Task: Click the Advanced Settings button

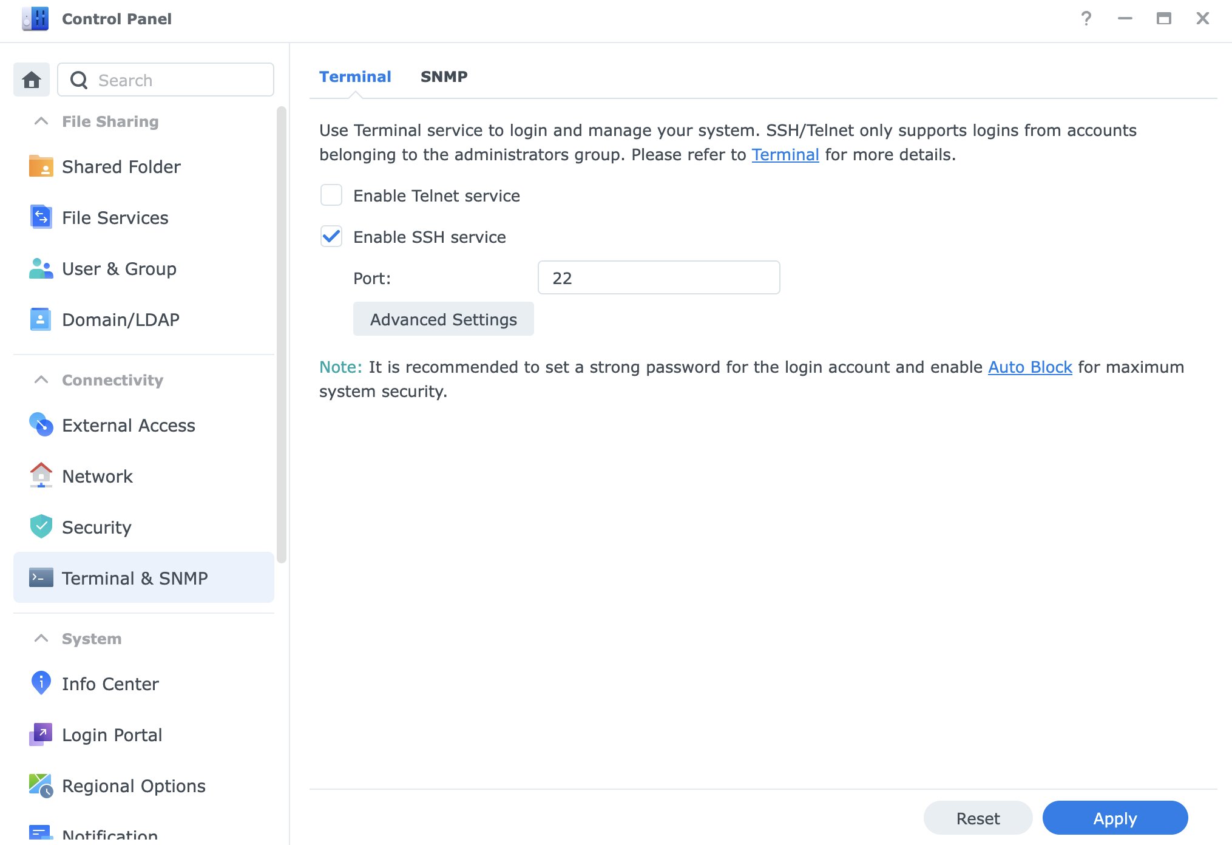Action: coord(443,319)
